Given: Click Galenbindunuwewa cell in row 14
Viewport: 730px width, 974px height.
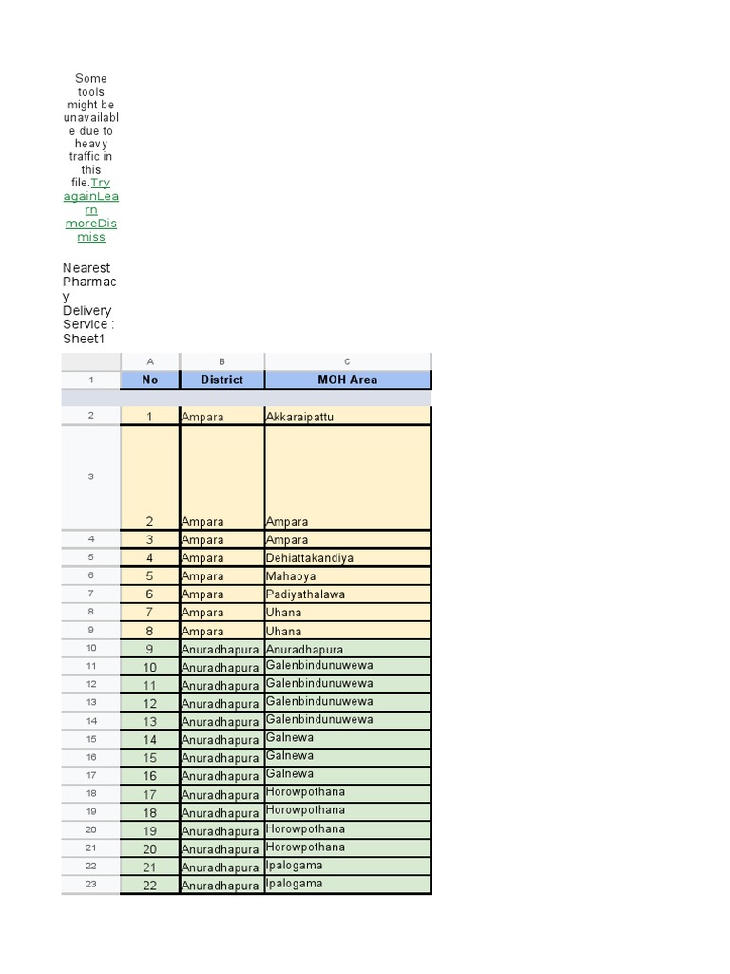Looking at the screenshot, I should click(x=348, y=721).
